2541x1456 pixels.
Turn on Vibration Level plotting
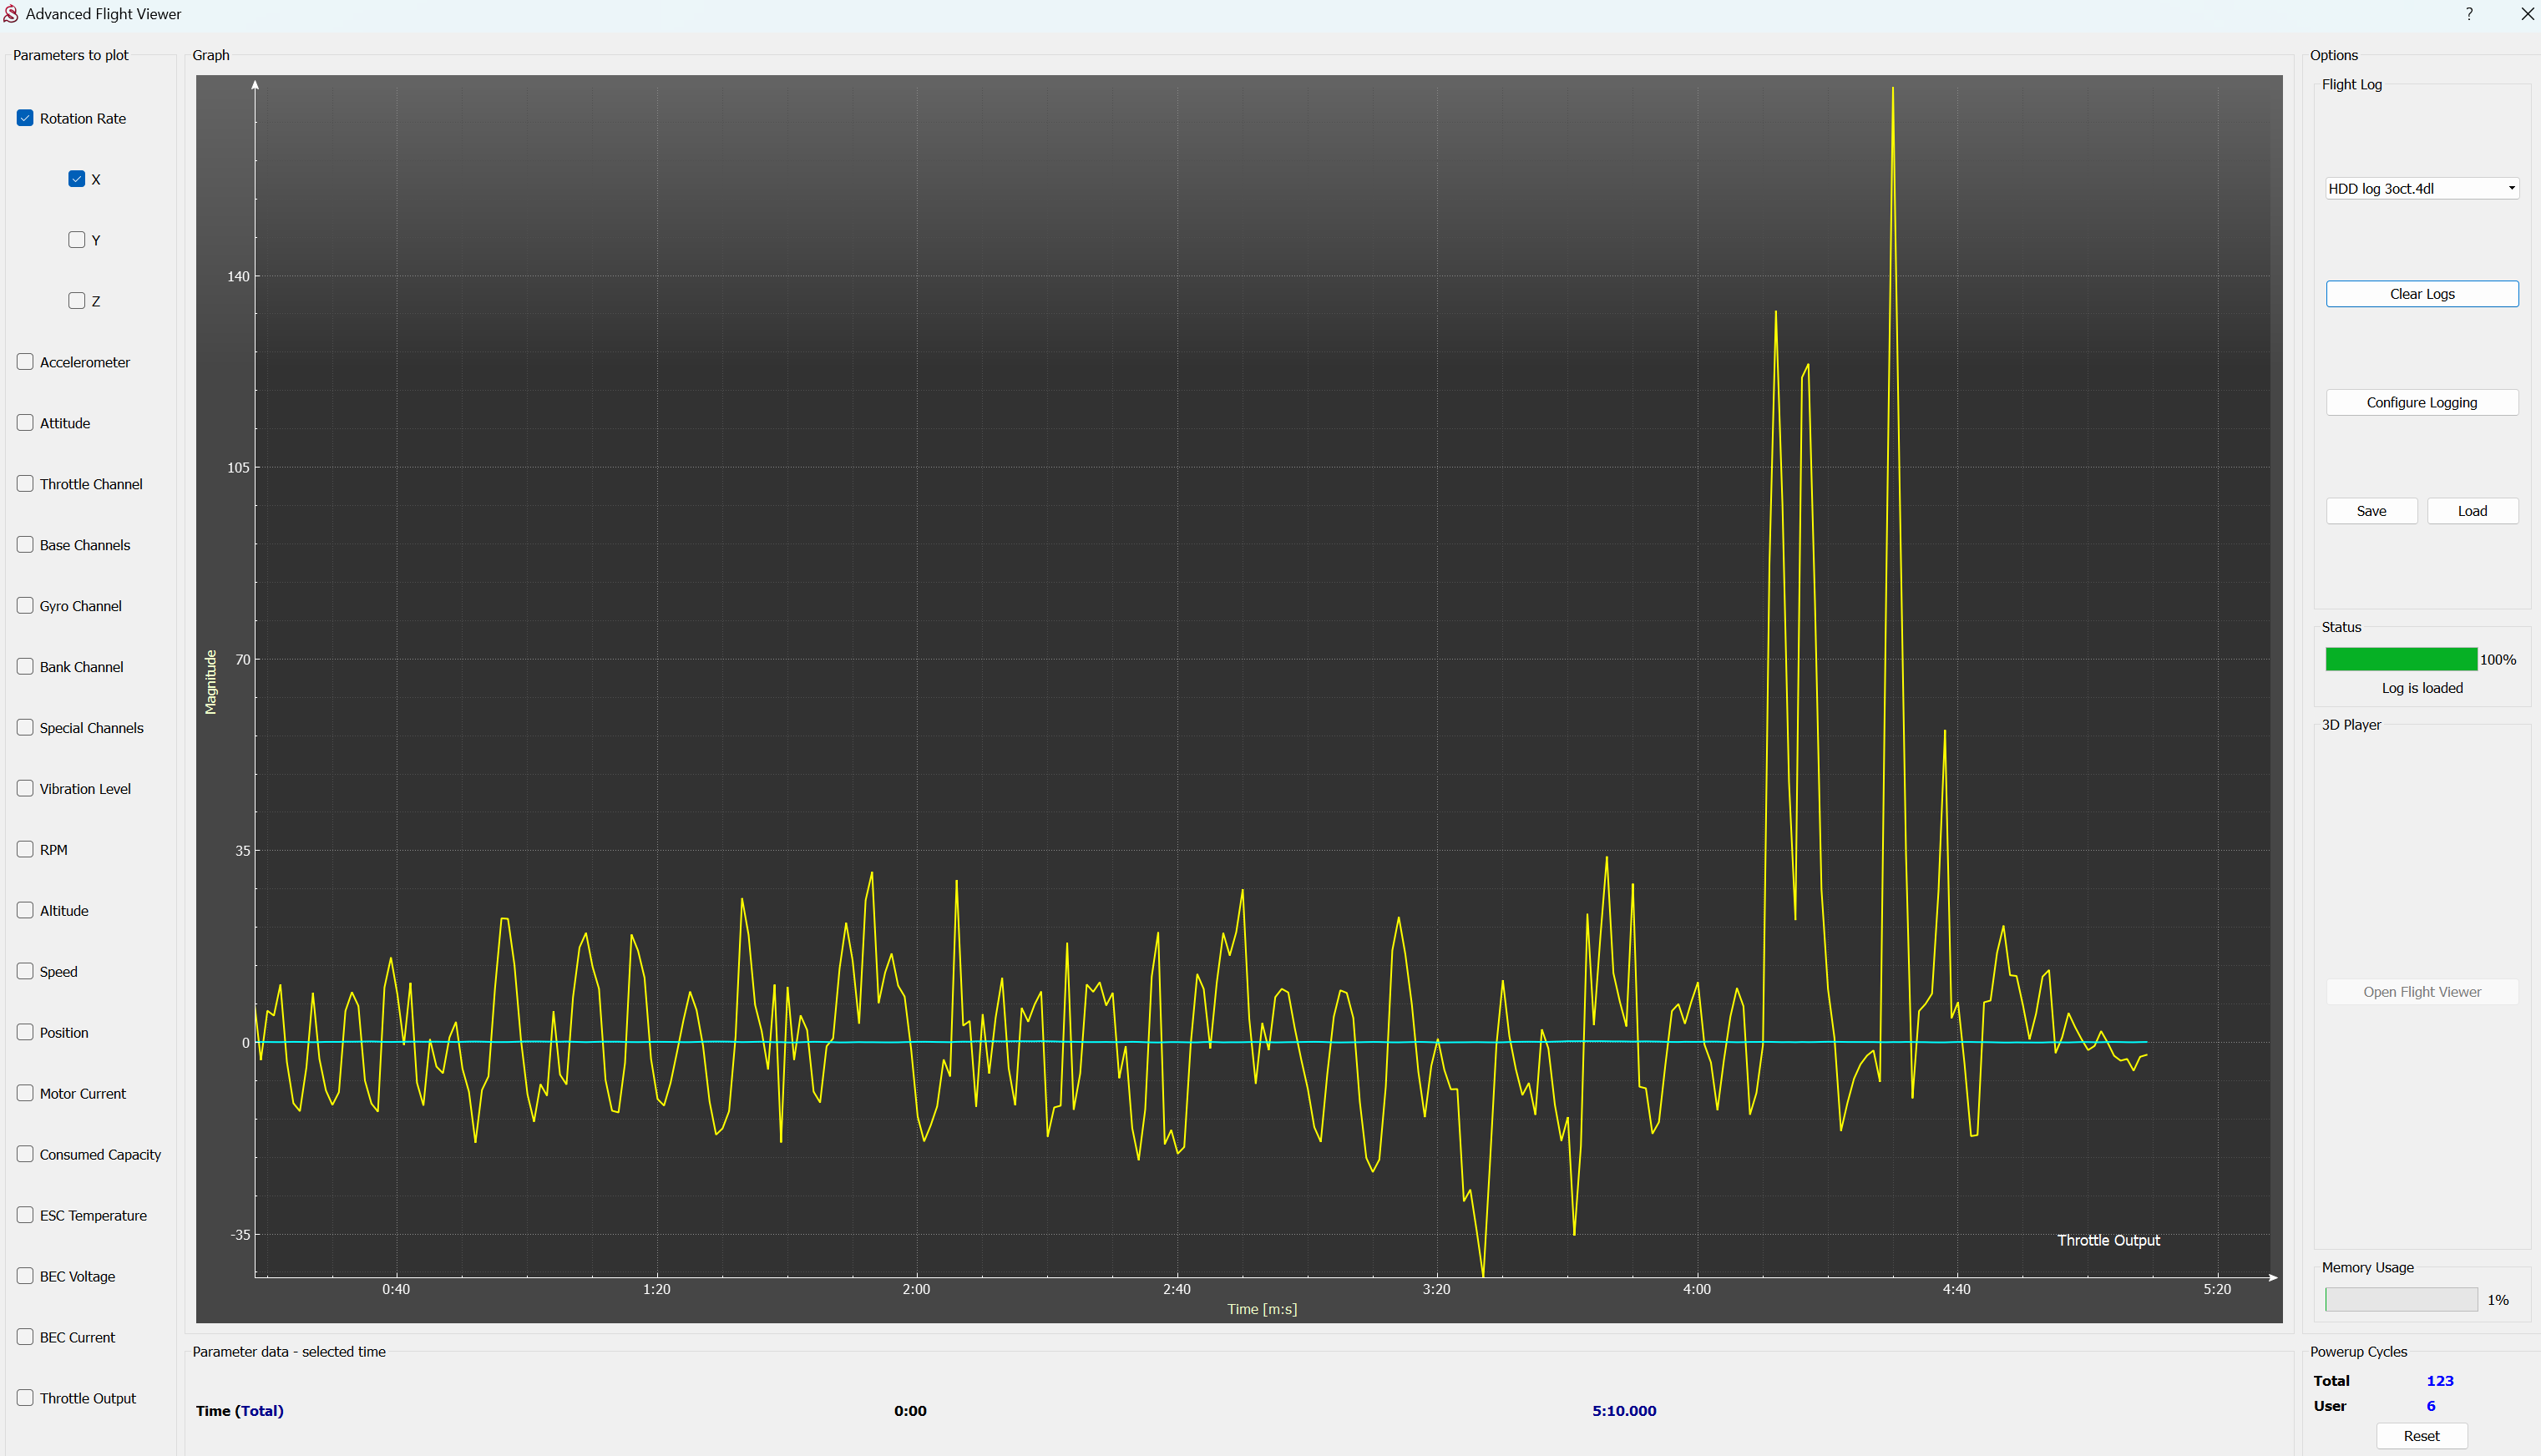pyautogui.click(x=25, y=789)
